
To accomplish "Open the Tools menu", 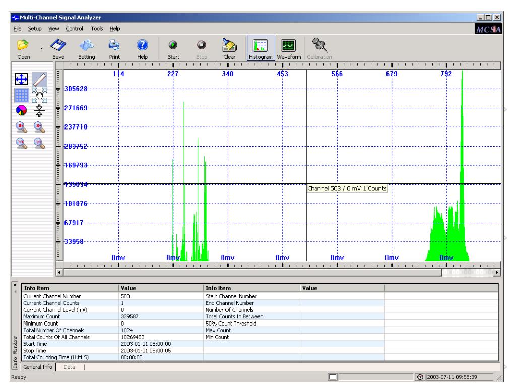I will (97, 29).
